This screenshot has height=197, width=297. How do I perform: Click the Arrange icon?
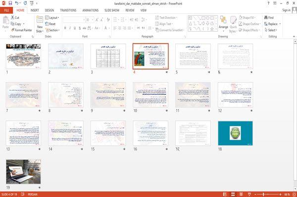pos(223,20)
